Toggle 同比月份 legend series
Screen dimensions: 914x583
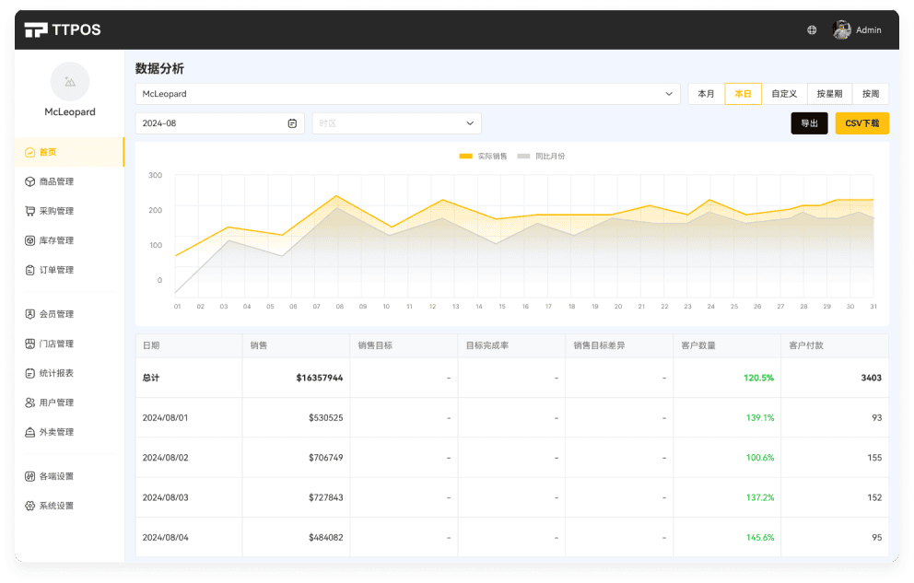pos(541,157)
